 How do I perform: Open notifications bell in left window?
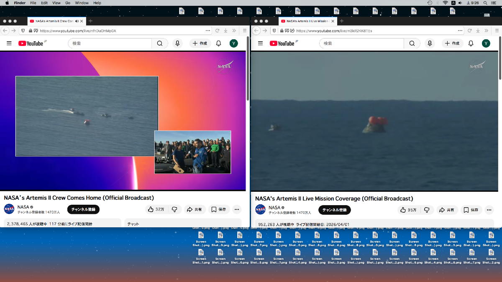pyautogui.click(x=218, y=43)
